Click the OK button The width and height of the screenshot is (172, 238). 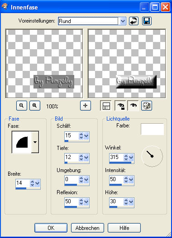point(51,228)
